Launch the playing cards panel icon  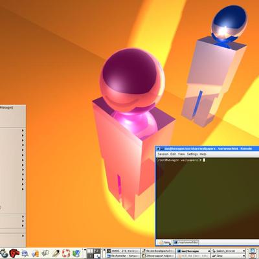[x=45, y=253]
